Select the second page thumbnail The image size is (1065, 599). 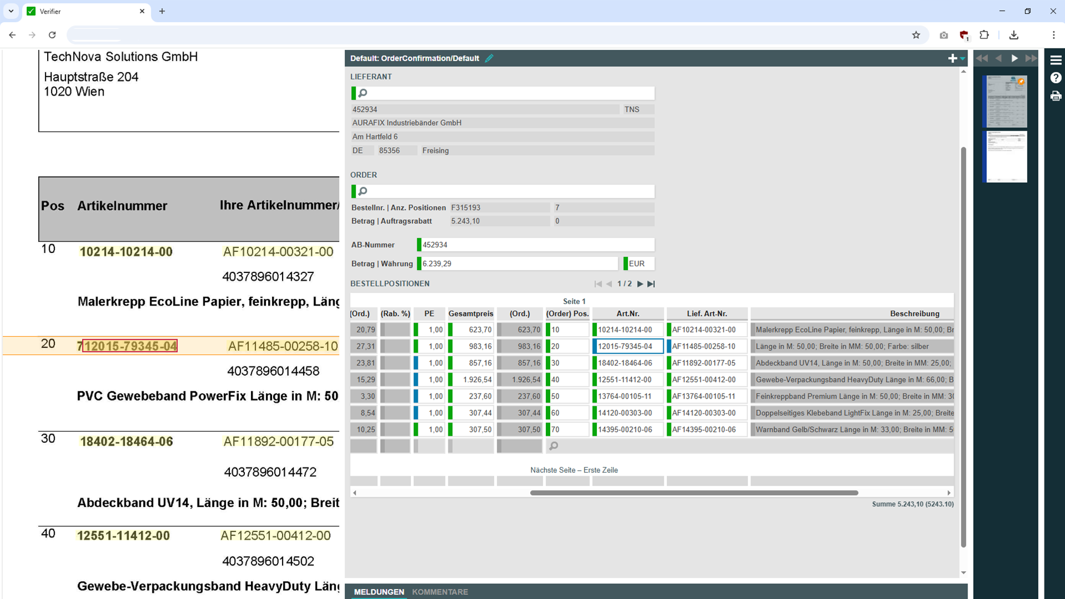tap(1006, 157)
